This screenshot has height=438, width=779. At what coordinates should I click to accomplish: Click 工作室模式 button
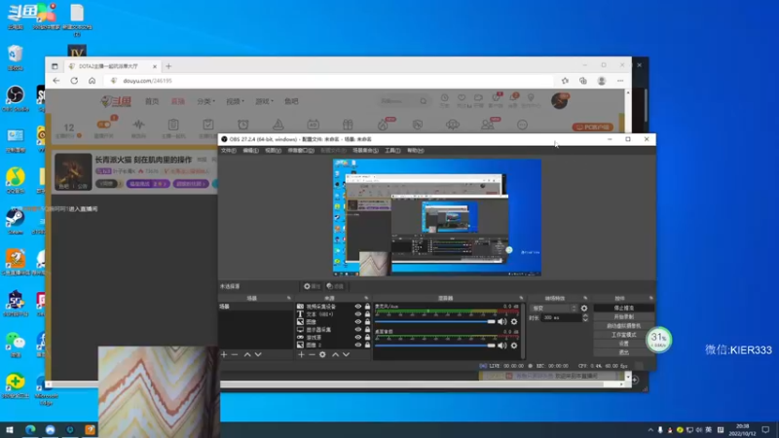coord(623,335)
